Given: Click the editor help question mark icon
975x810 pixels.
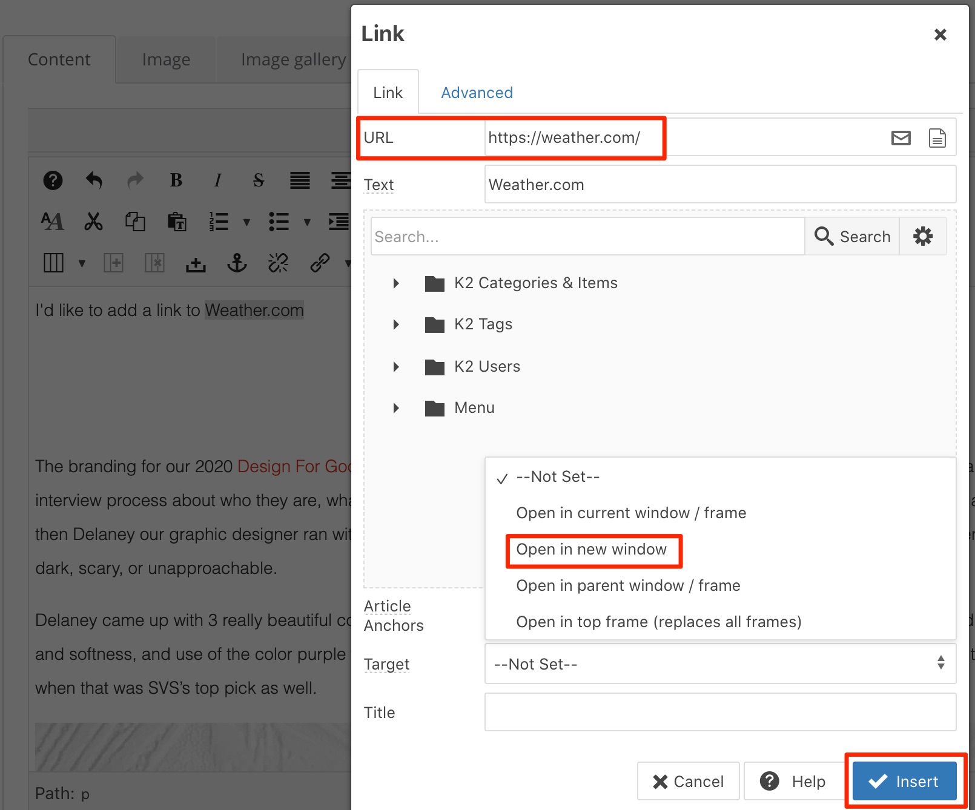Looking at the screenshot, I should (53, 180).
